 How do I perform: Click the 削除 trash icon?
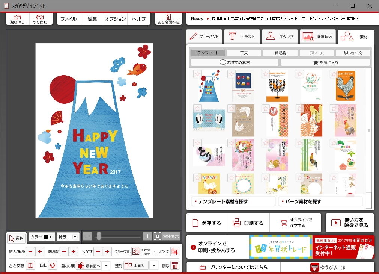(x=175, y=265)
